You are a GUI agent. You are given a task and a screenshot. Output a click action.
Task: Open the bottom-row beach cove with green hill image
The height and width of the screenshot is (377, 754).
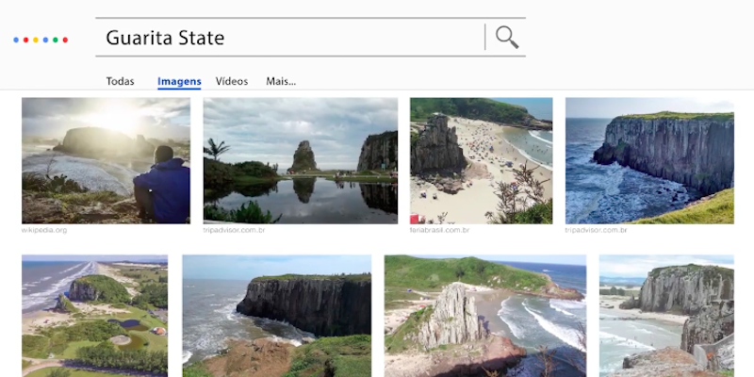(x=484, y=316)
